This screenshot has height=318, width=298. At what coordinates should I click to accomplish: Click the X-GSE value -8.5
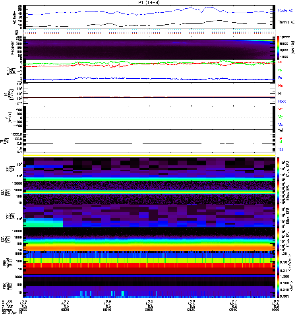149,301
